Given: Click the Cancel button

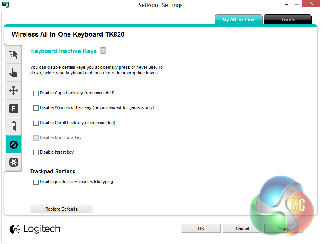Looking at the screenshot, I should pos(242,228).
